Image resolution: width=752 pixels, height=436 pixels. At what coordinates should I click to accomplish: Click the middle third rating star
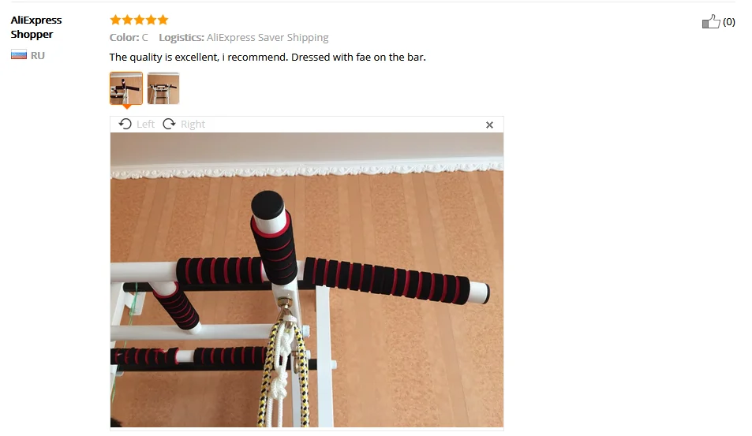pos(139,20)
